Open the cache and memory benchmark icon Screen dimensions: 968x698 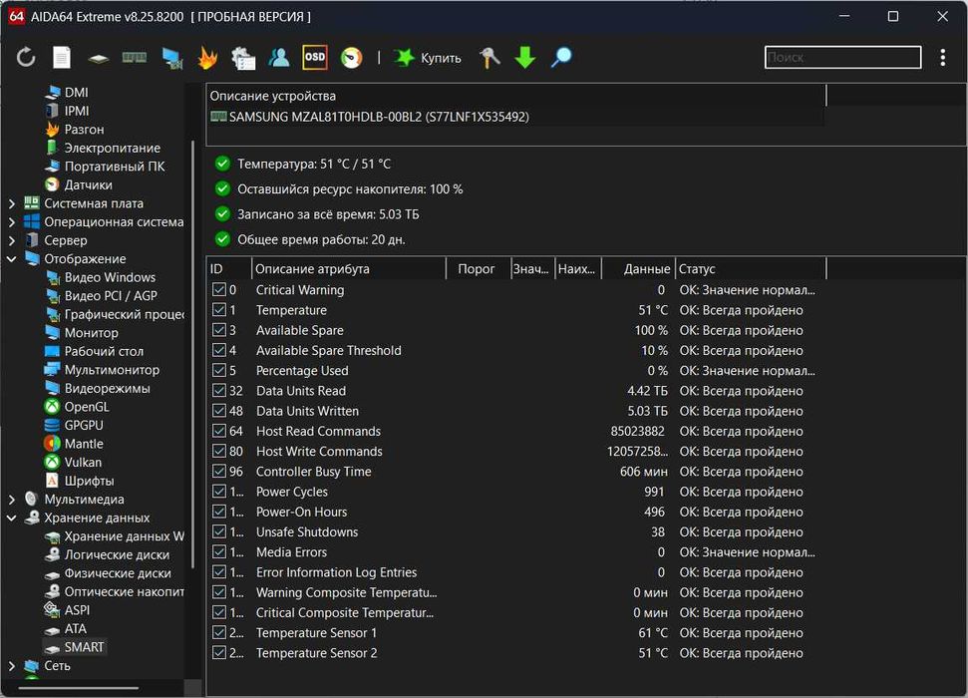click(134, 58)
